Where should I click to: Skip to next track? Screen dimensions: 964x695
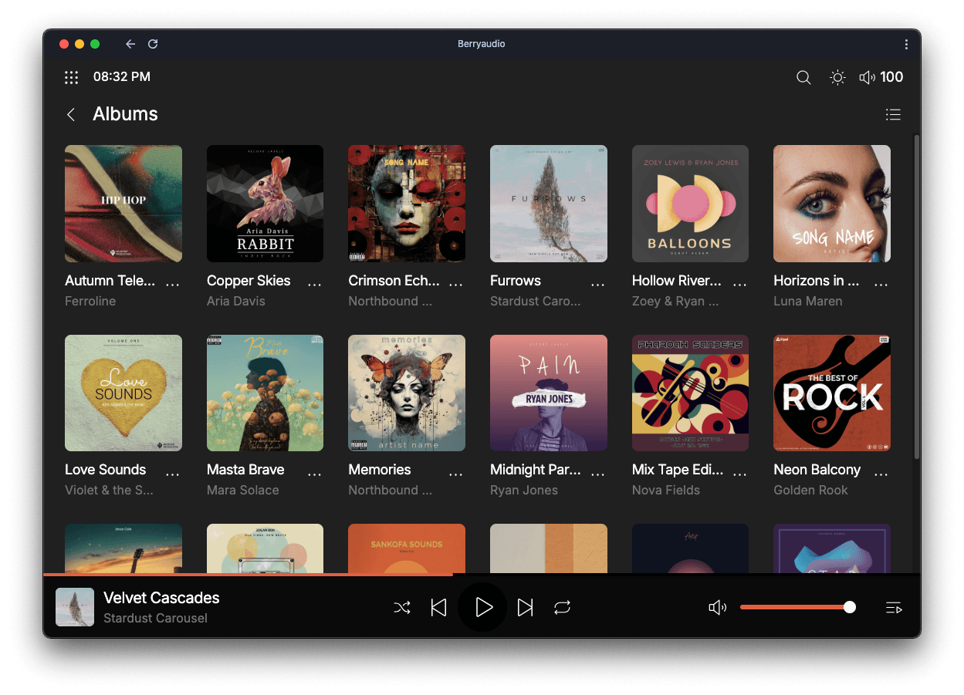point(526,608)
